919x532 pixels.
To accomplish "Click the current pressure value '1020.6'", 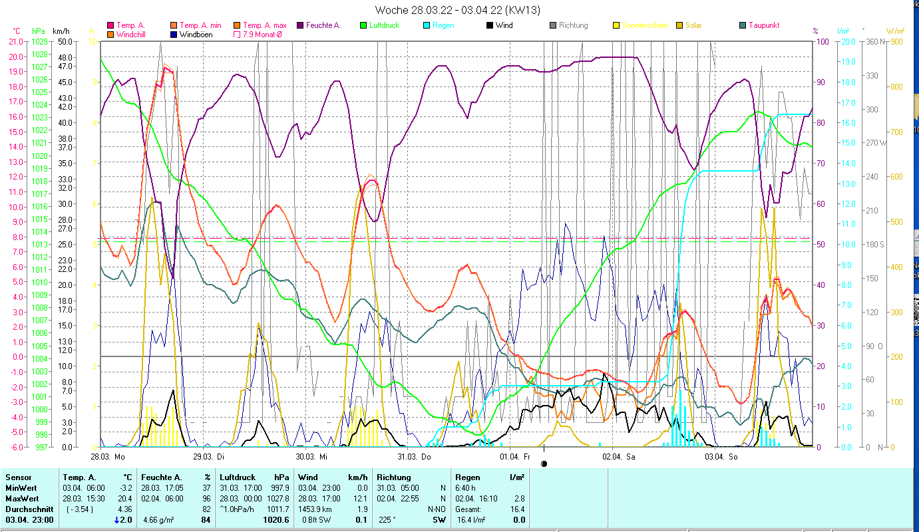I will click(276, 520).
